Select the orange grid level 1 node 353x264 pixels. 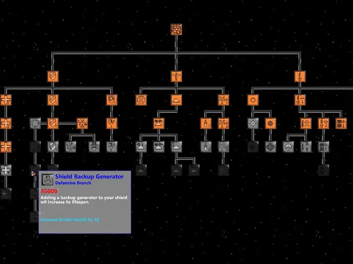(341, 123)
